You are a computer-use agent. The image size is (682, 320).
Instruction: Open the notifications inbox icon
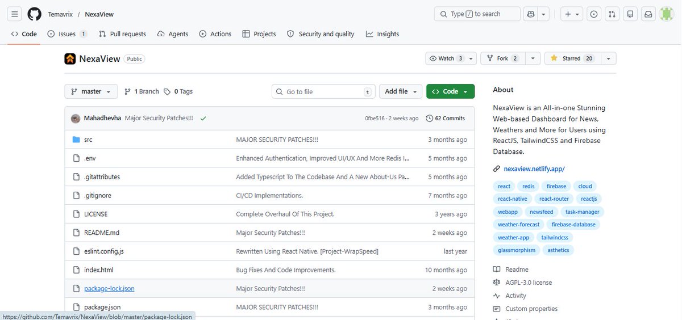tap(647, 14)
